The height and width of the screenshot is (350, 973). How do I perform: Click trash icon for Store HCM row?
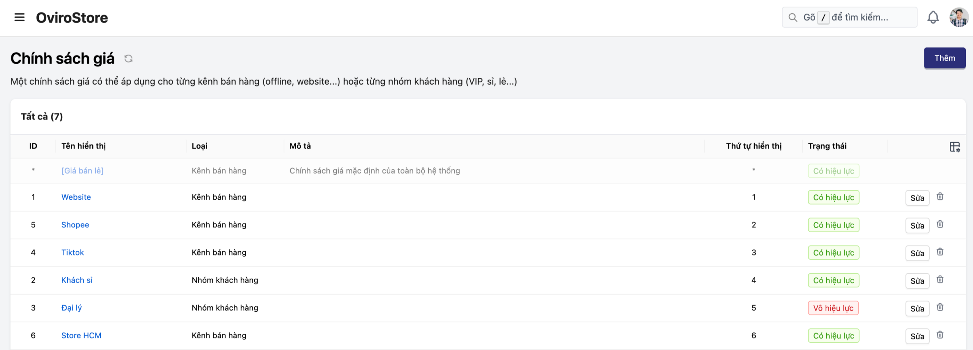click(940, 335)
